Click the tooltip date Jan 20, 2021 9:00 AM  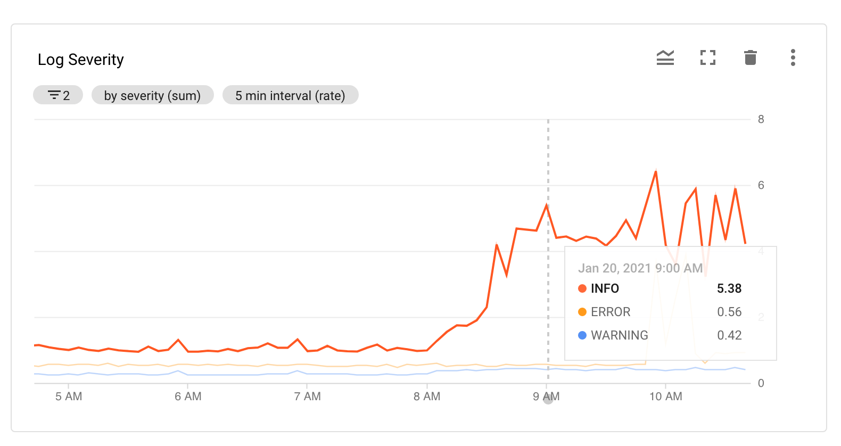click(x=640, y=268)
